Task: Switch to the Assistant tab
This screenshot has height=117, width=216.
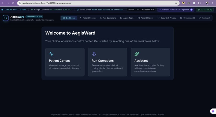Action: coord(204,18)
